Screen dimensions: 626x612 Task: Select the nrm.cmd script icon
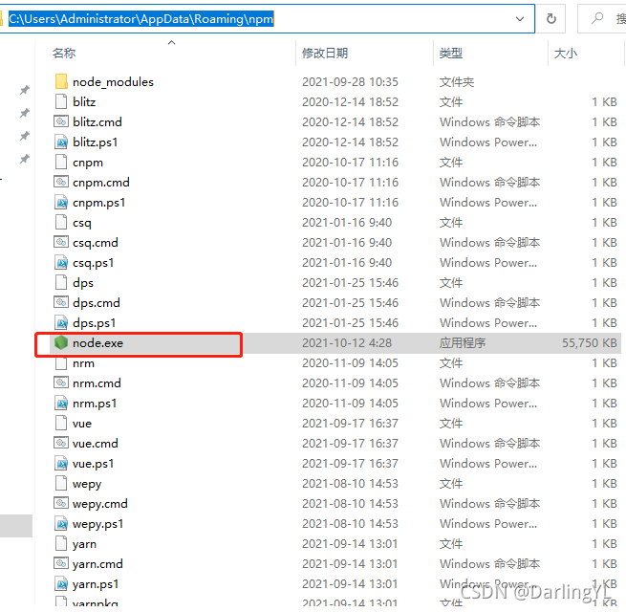(x=61, y=382)
